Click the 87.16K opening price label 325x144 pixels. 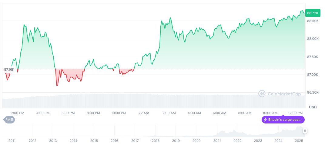tap(9, 69)
